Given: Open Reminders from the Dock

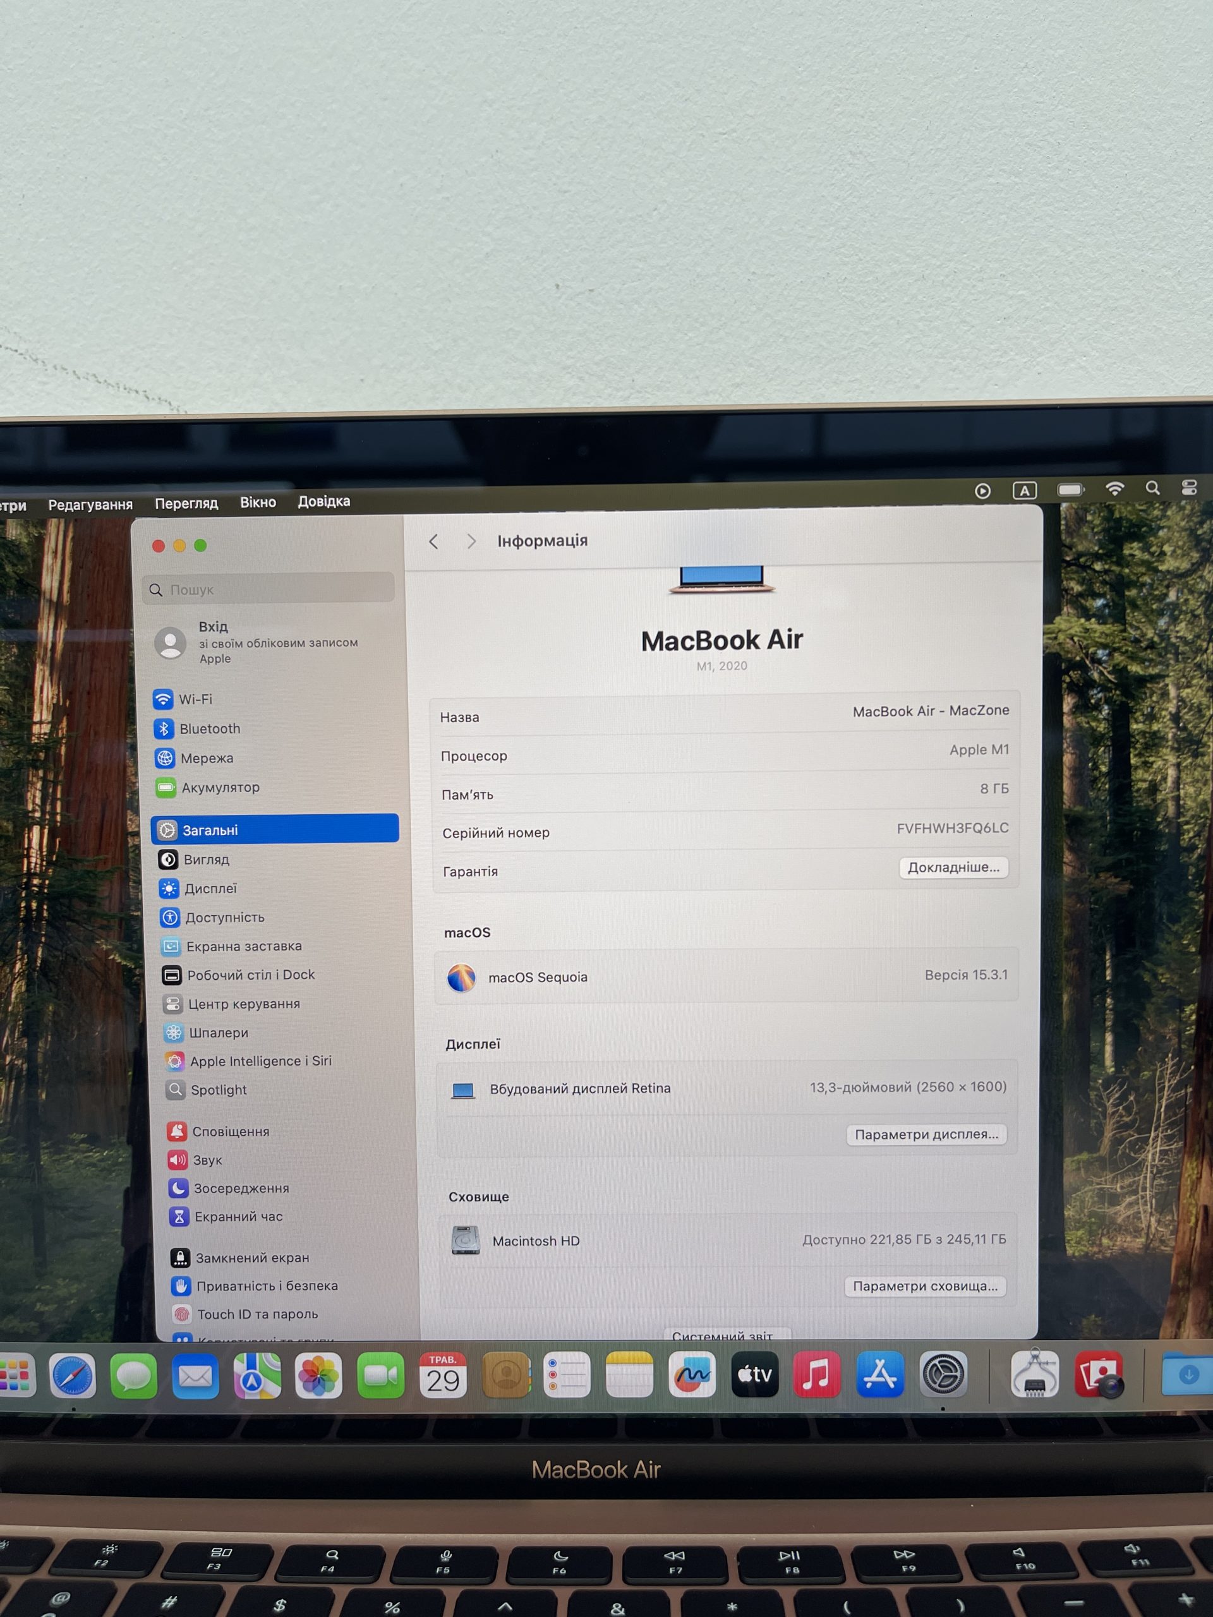Looking at the screenshot, I should (567, 1375).
